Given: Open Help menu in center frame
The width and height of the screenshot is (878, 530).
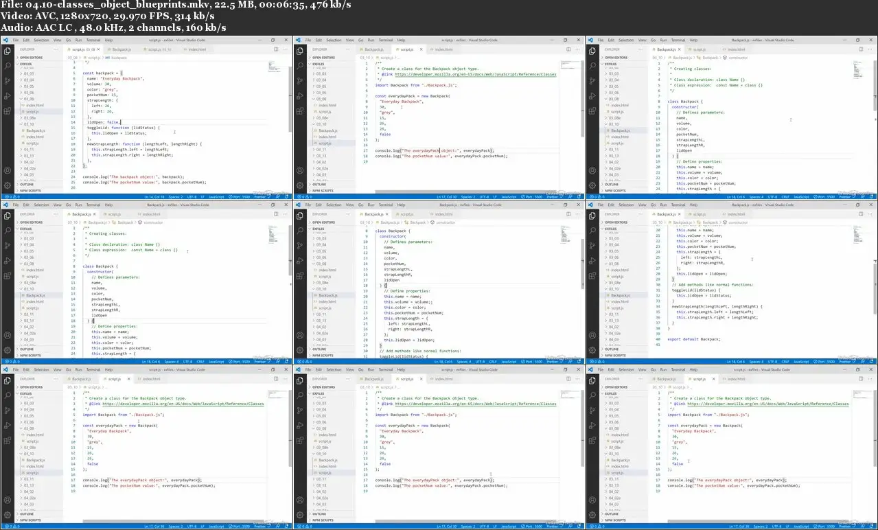Looking at the screenshot, I should [x=401, y=205].
